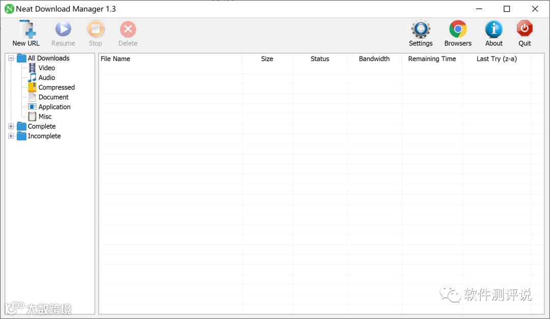Select the Video label in tree

(x=47, y=68)
